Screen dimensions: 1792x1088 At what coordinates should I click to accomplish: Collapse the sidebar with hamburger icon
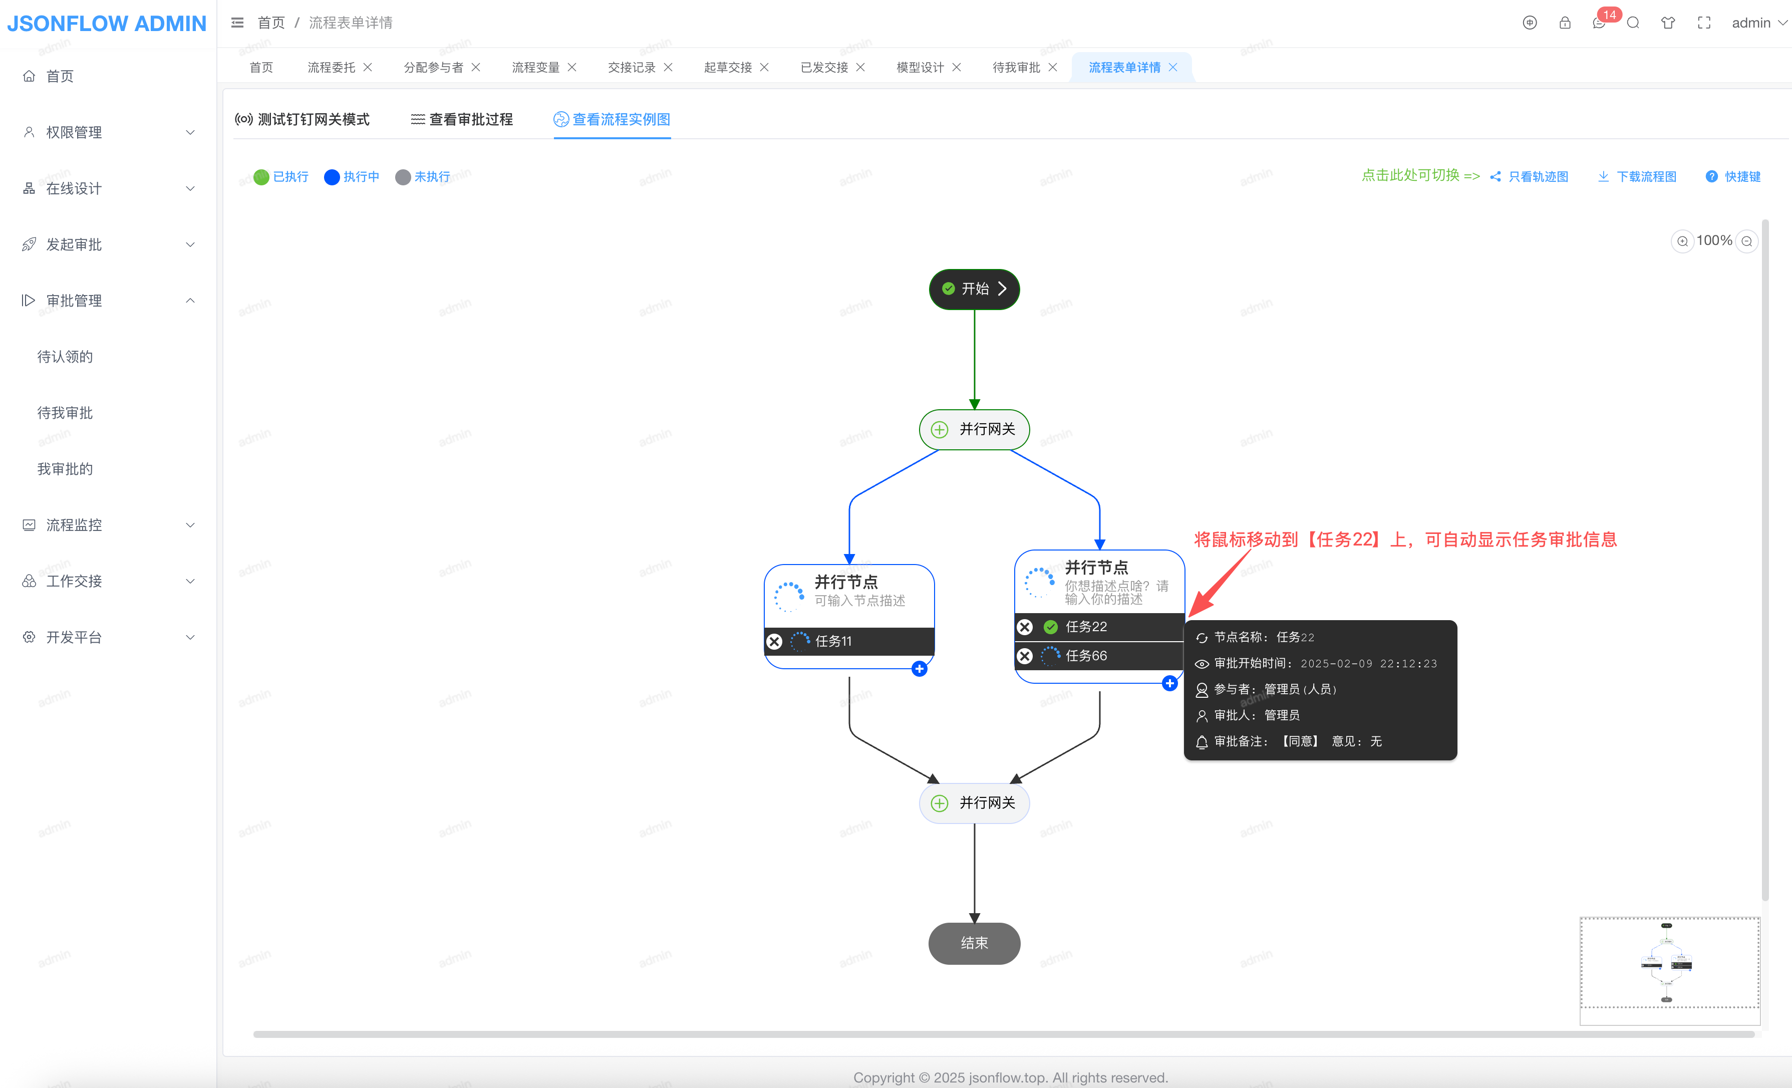click(x=237, y=23)
